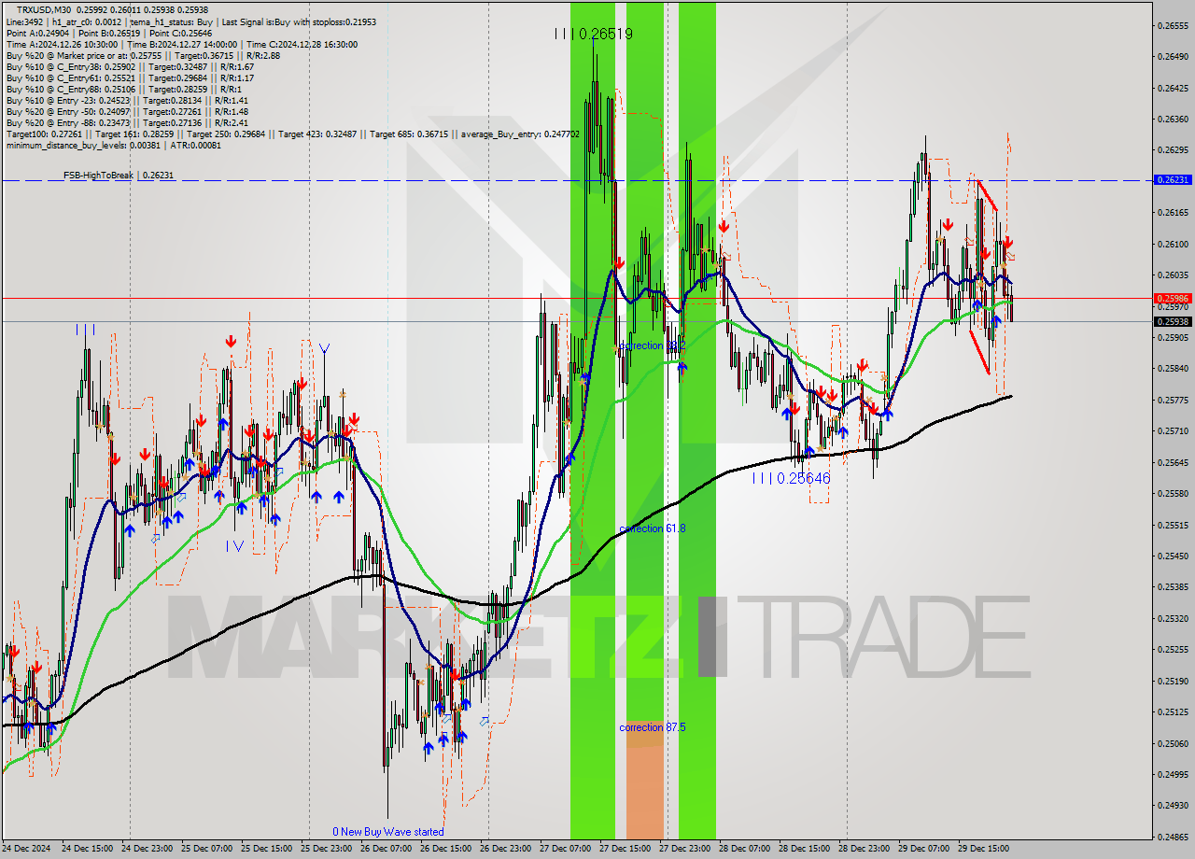This screenshot has width=1195, height=859.
Task: Click the 0.25580 price scale value
Action: (1173, 494)
